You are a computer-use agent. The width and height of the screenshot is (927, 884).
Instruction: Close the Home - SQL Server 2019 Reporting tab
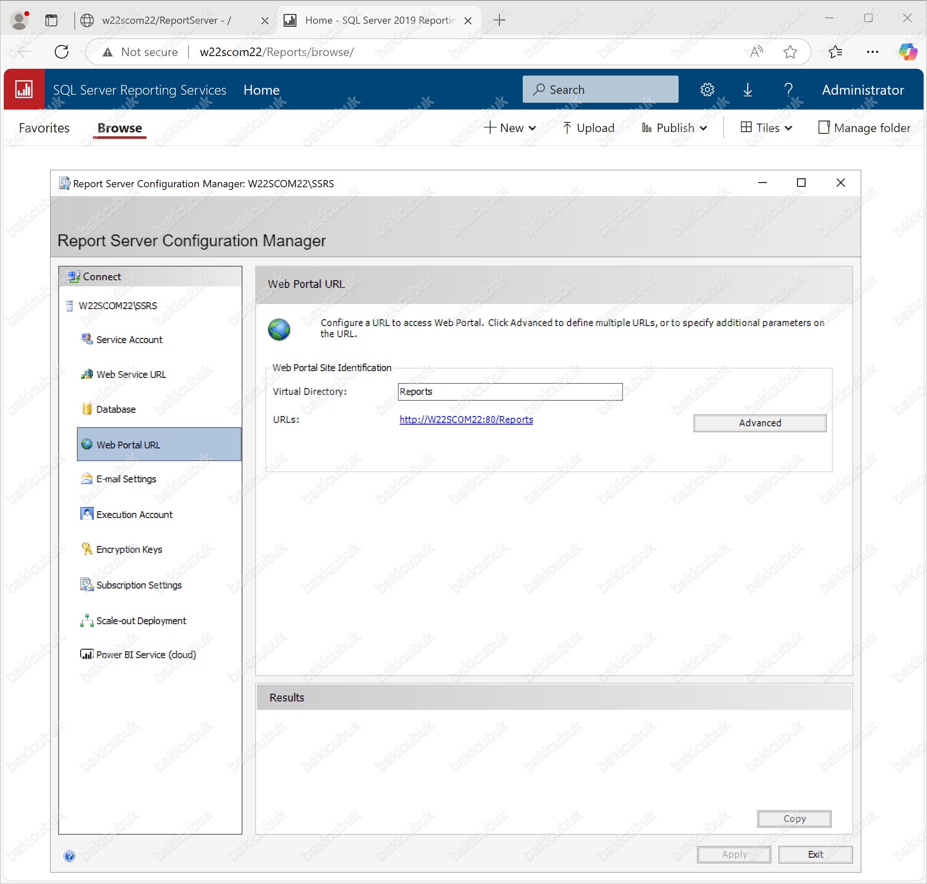click(468, 21)
